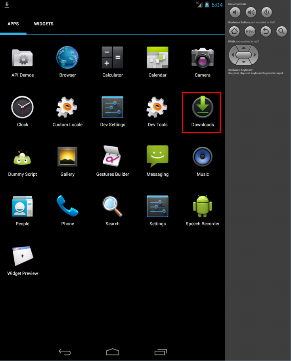Viewport: 291px width, 361px height.
Task: Tap the battery charging indicator
Action: [x=207, y=5]
